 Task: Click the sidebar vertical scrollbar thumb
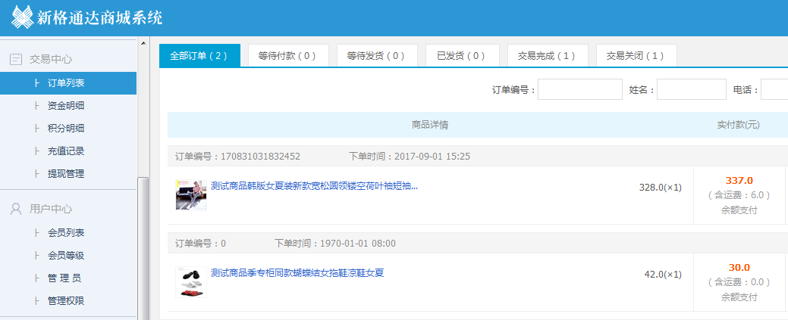pyautogui.click(x=143, y=250)
